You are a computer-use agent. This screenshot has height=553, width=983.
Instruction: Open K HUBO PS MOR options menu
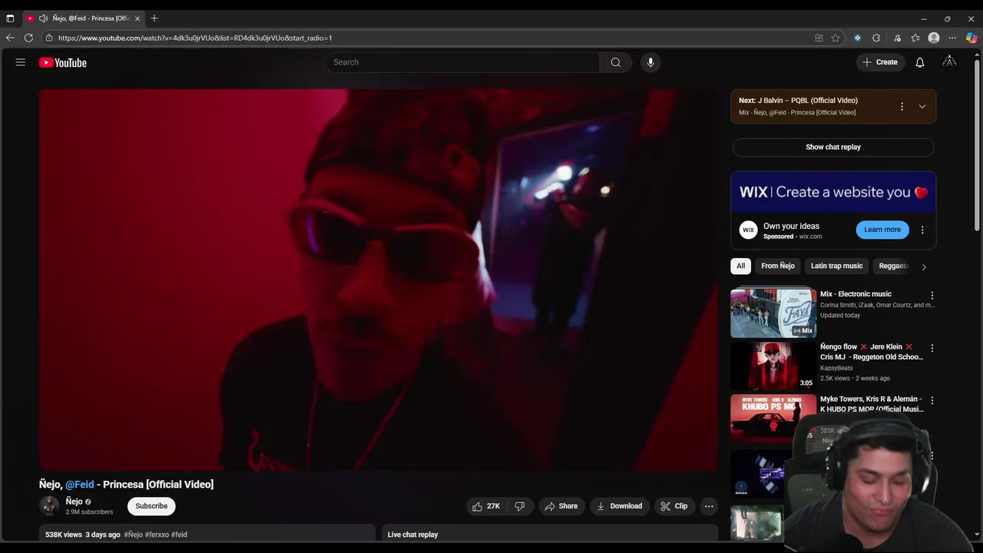point(932,400)
